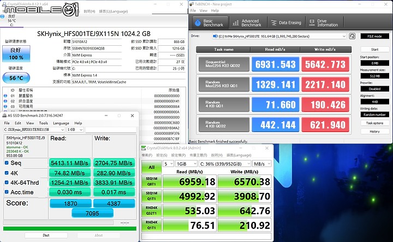This screenshot has width=393, height=242.
Task: Click the CrystalDiskMark title bar icon
Action: click(144, 148)
